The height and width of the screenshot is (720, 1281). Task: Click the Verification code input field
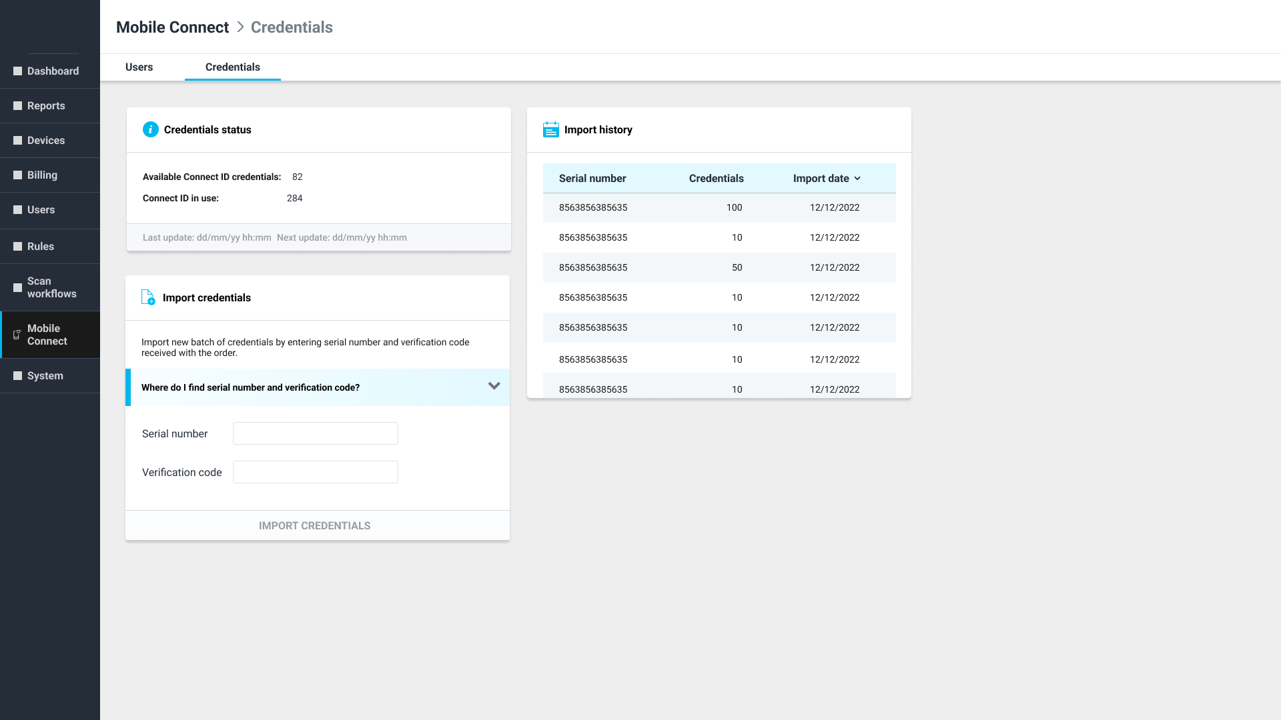click(x=315, y=472)
